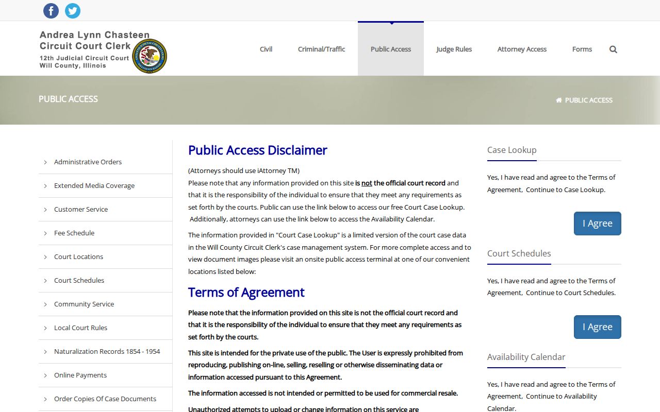Click the chevron beside Customer Service
The image size is (660, 412).
point(45,210)
